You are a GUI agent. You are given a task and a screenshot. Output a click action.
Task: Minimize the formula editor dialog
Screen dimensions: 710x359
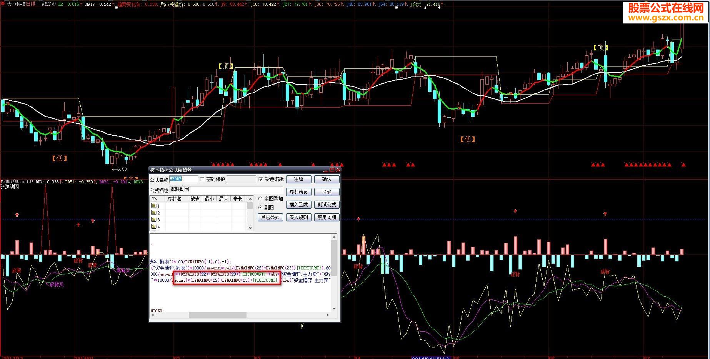[326, 170]
